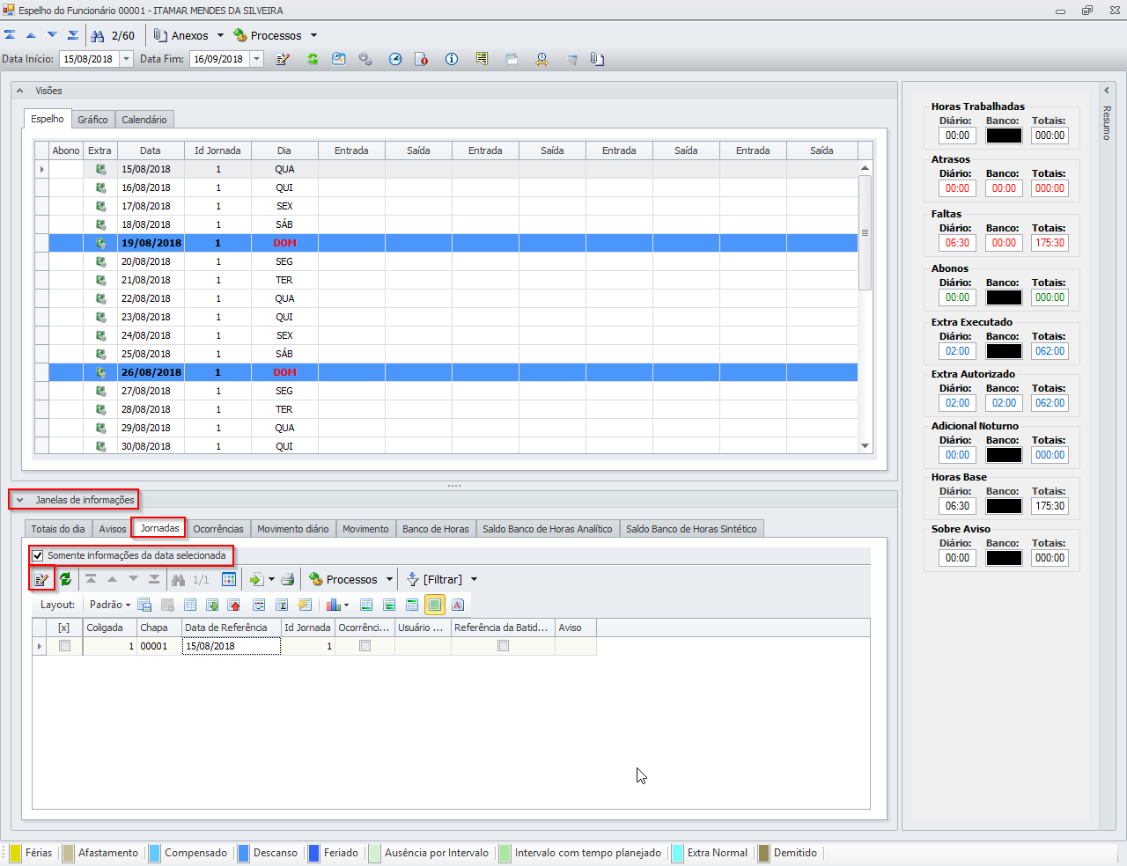Open Ocorrências tab

point(218,529)
